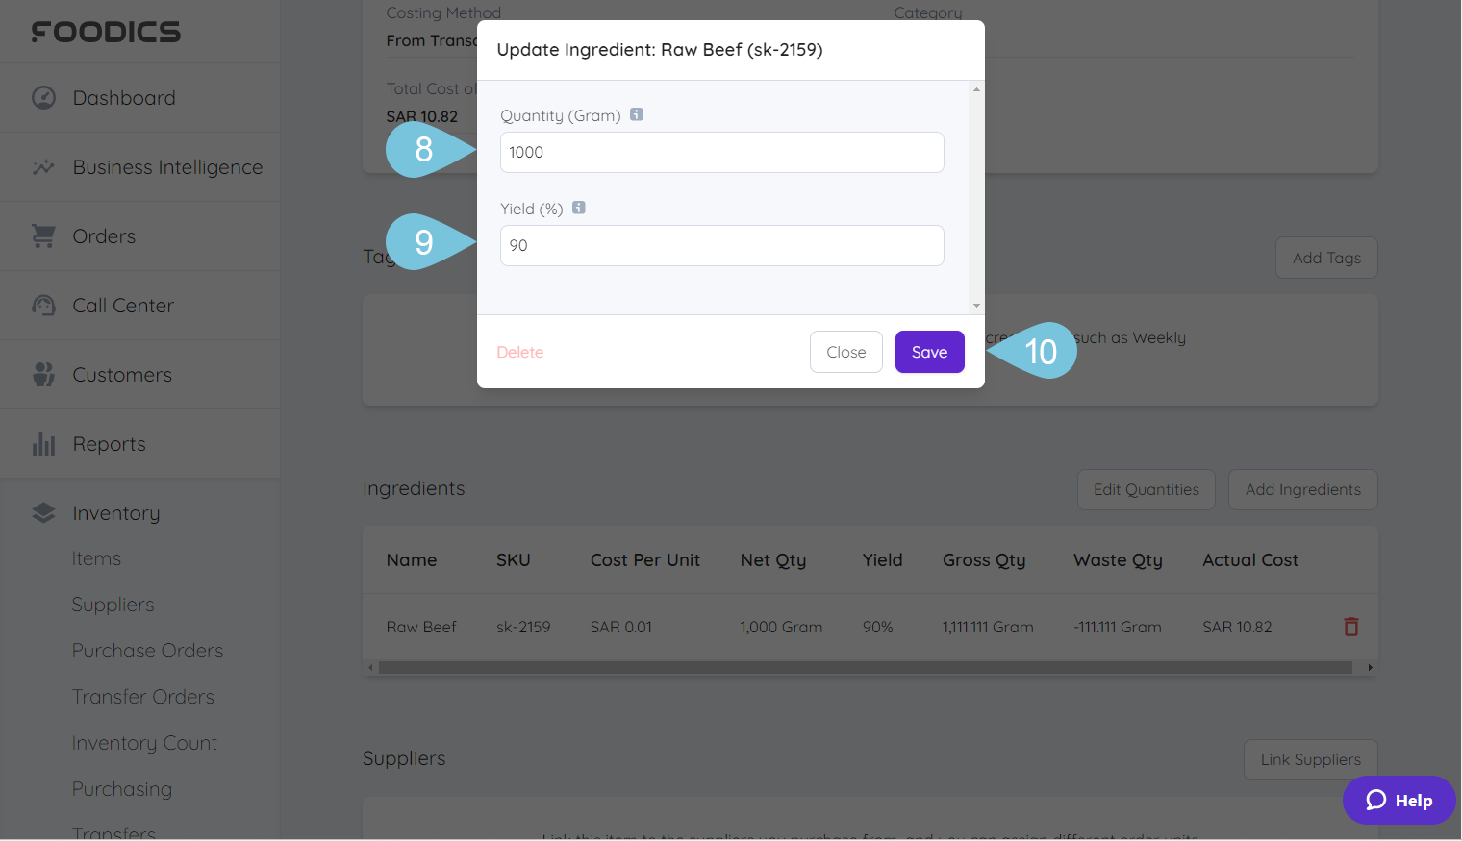
Task: Click the Call Center headset icon
Action: (43, 306)
